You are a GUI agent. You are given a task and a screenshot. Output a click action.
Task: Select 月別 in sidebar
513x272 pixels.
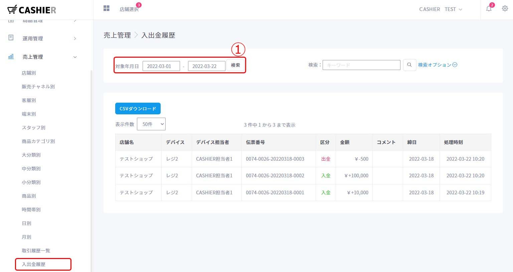tap(26, 237)
